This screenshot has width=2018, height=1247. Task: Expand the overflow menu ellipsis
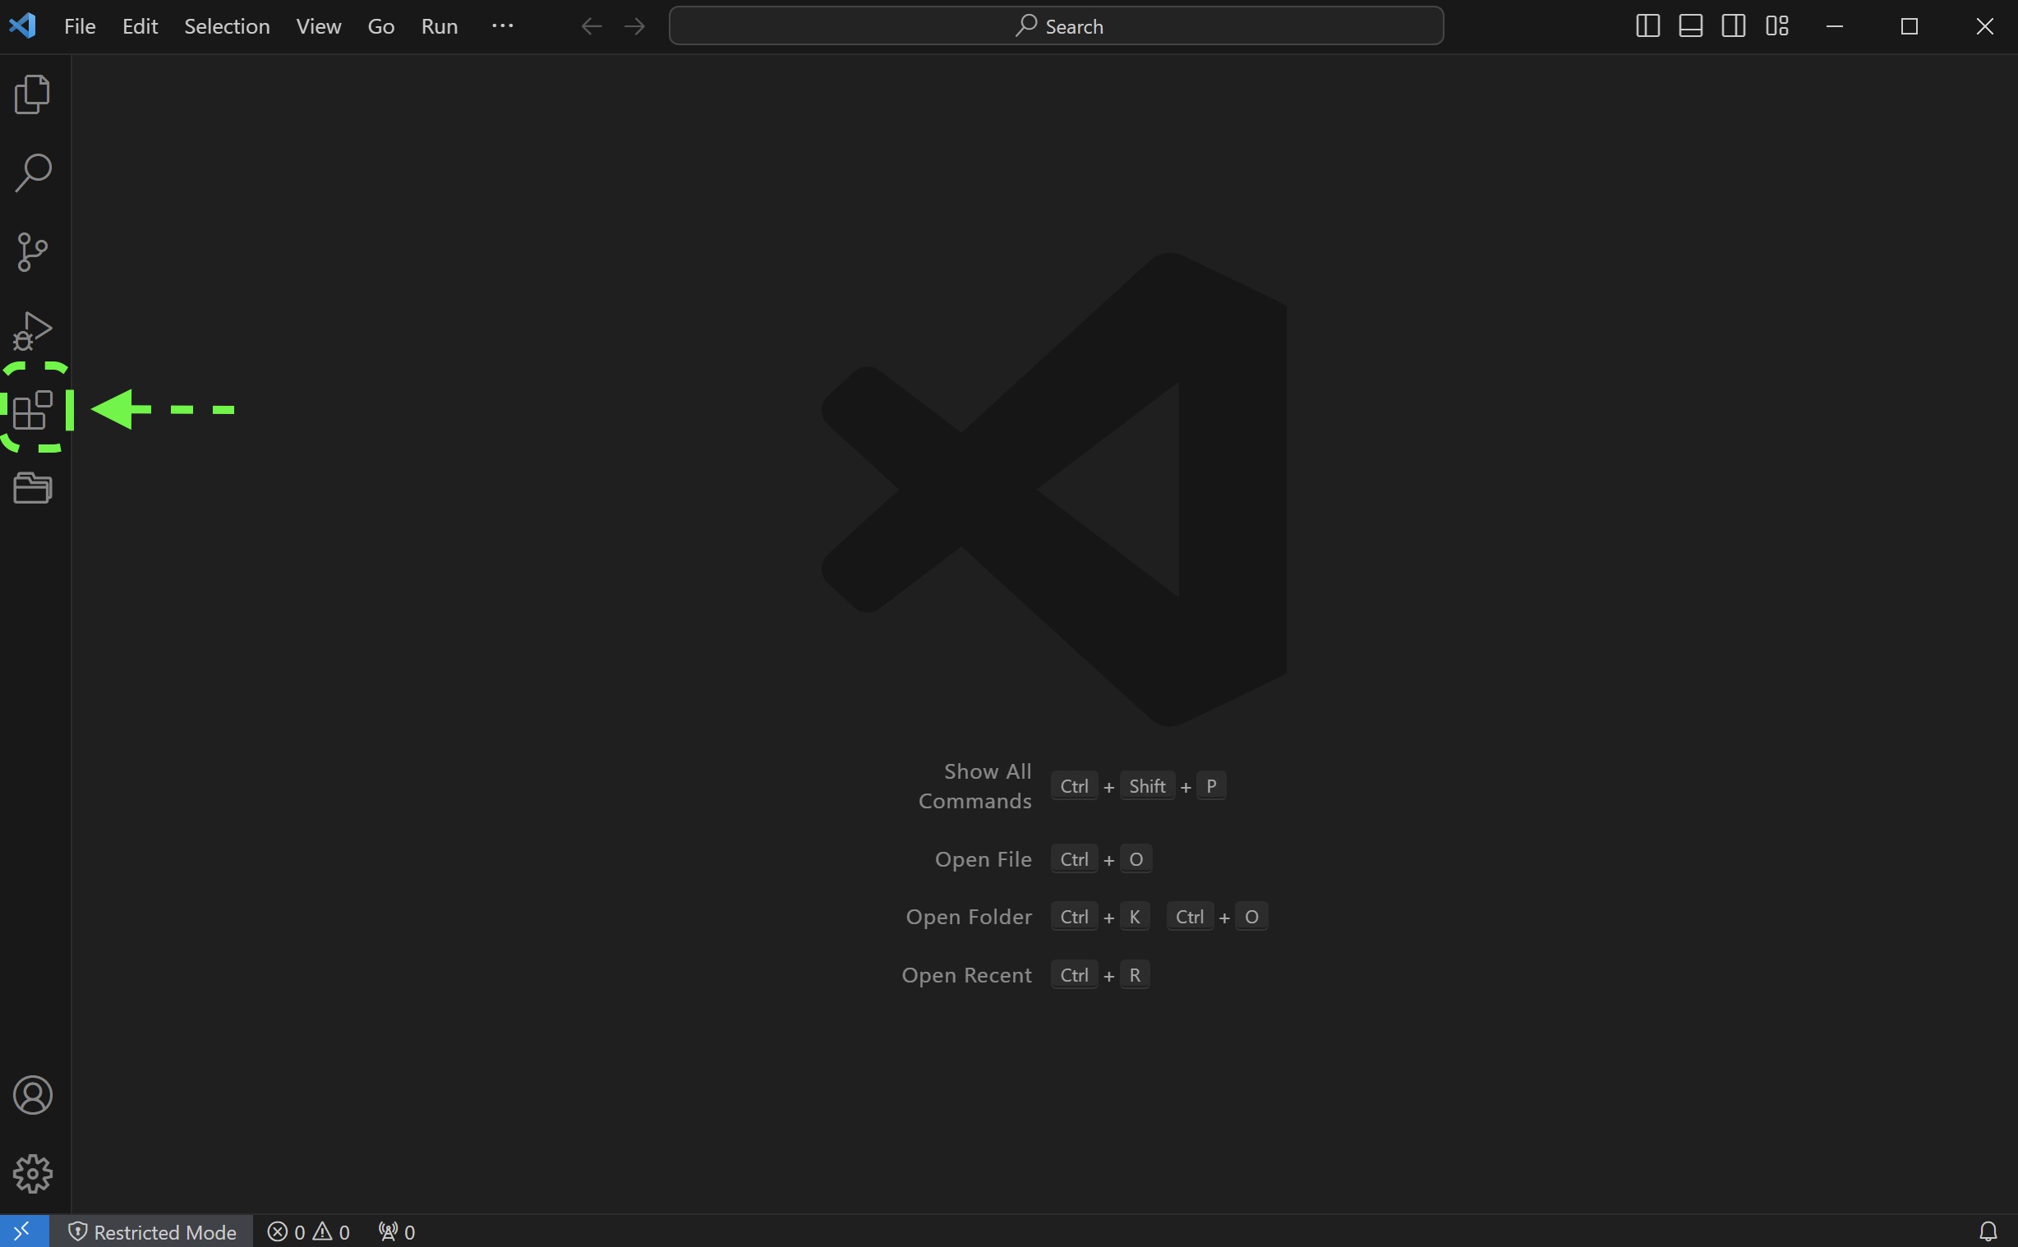point(502,26)
